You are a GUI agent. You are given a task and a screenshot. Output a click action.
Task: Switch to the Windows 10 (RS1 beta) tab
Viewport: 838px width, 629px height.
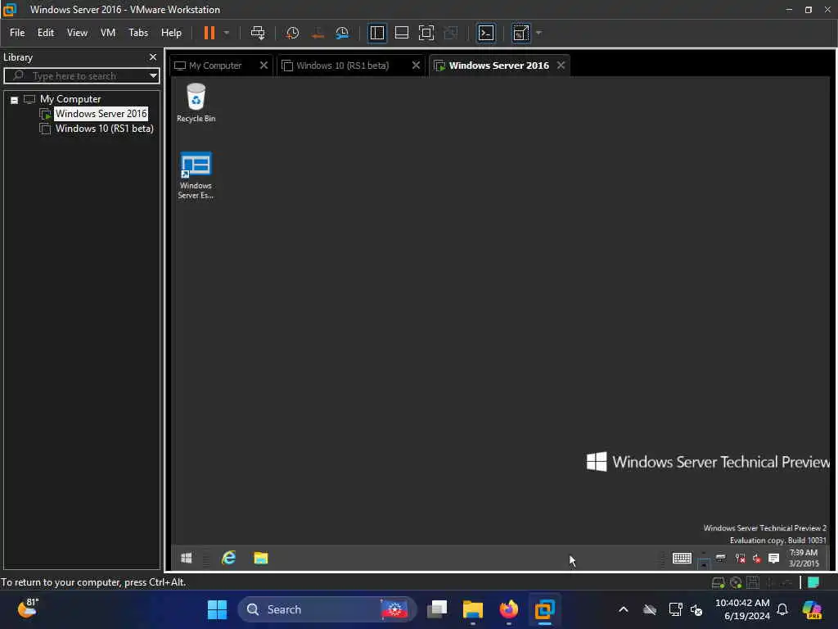click(x=342, y=66)
